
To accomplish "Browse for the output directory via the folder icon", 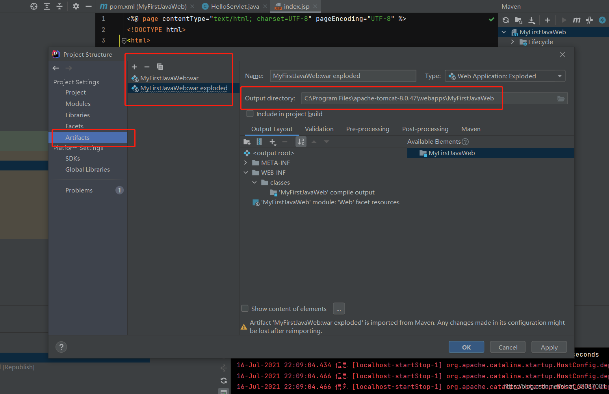I will pos(561,98).
